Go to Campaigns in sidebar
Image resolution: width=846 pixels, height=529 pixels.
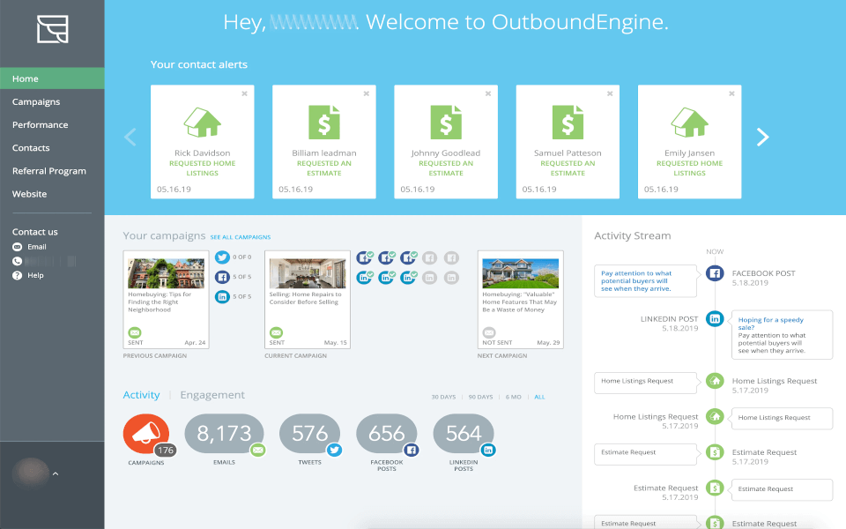coord(36,101)
